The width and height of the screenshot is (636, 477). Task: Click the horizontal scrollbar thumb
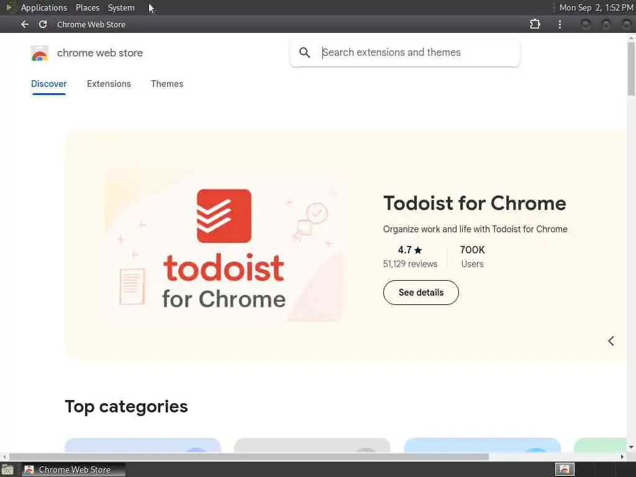[248, 457]
